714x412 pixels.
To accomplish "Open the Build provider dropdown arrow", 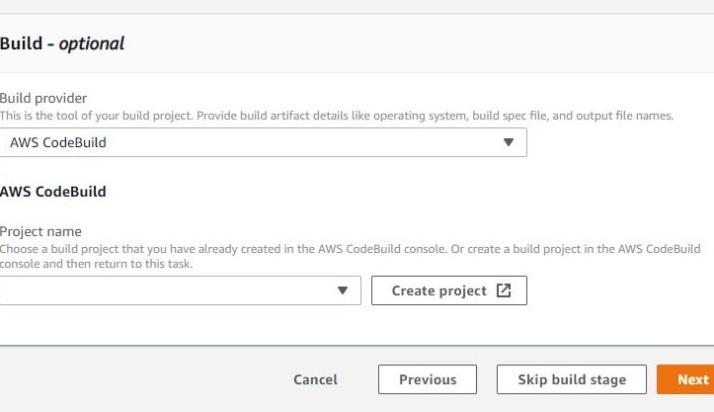I will click(x=509, y=142).
